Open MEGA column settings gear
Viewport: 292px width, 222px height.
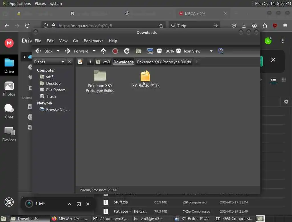tap(286, 102)
